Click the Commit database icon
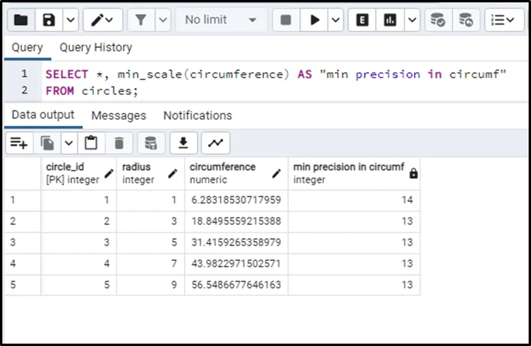This screenshot has width=531, height=346. pos(438,20)
